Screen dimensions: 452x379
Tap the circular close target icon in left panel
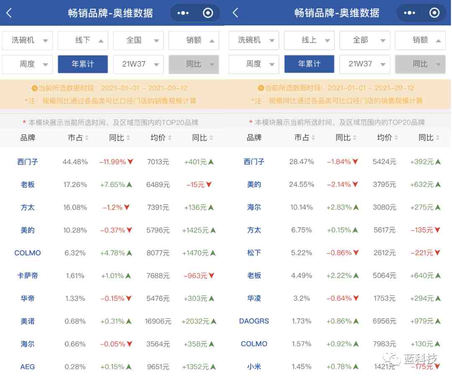click(208, 13)
